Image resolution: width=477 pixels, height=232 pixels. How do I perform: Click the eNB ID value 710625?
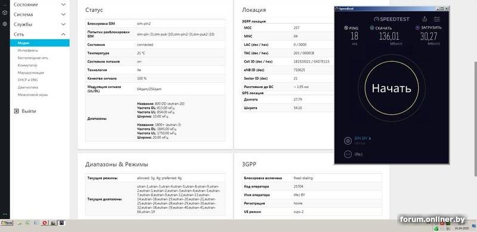299,70
